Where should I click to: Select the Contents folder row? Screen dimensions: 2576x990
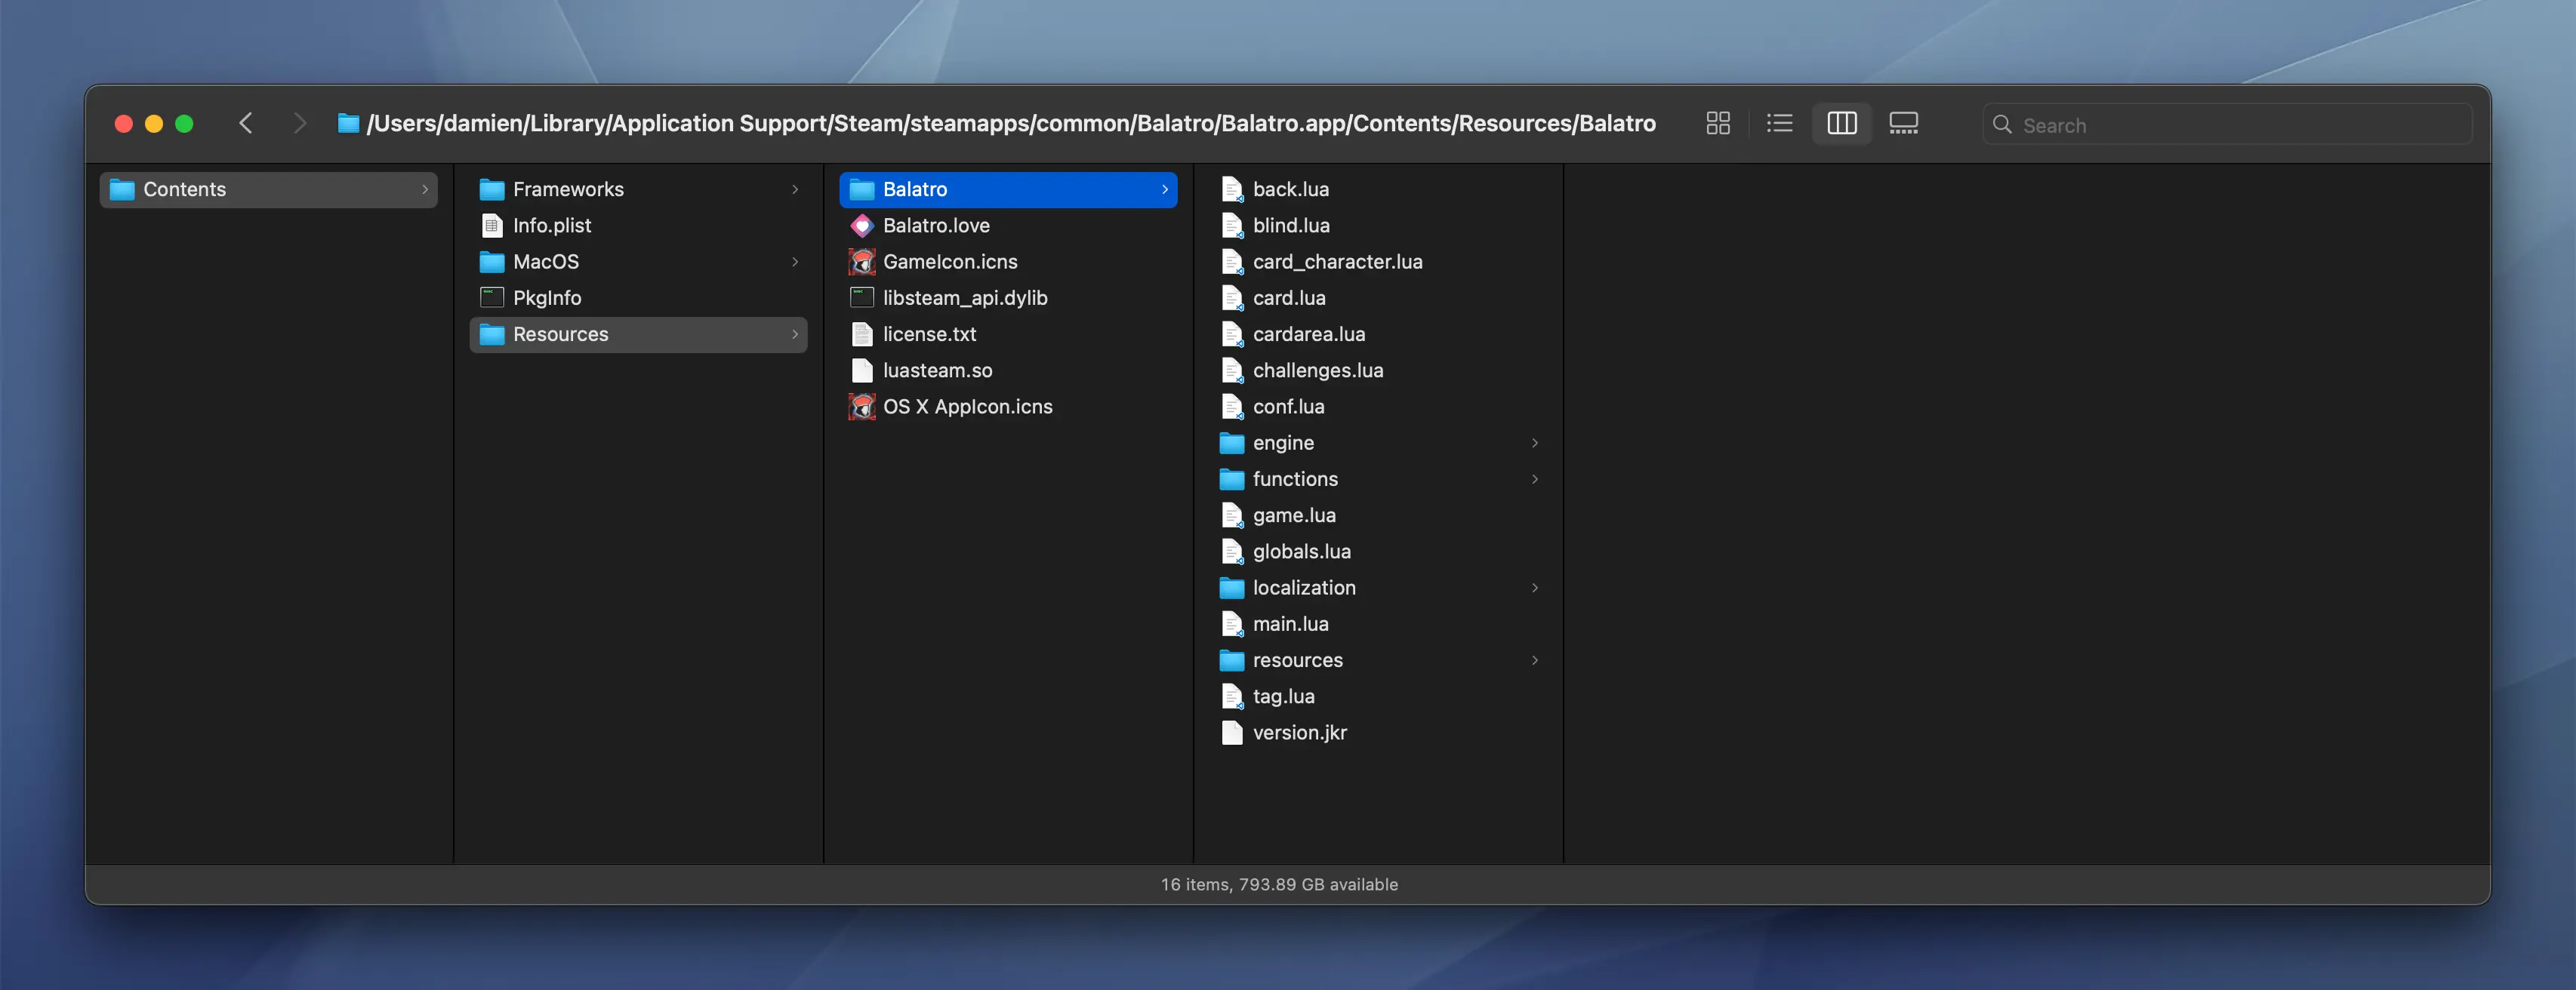click(268, 189)
